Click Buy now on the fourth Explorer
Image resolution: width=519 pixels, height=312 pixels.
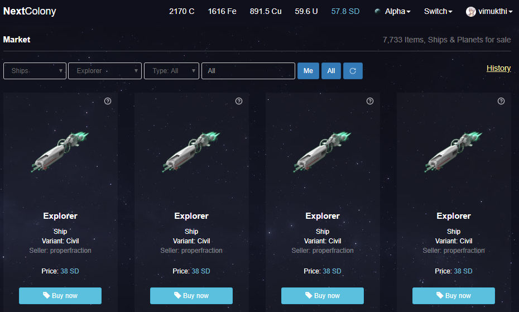click(454, 296)
